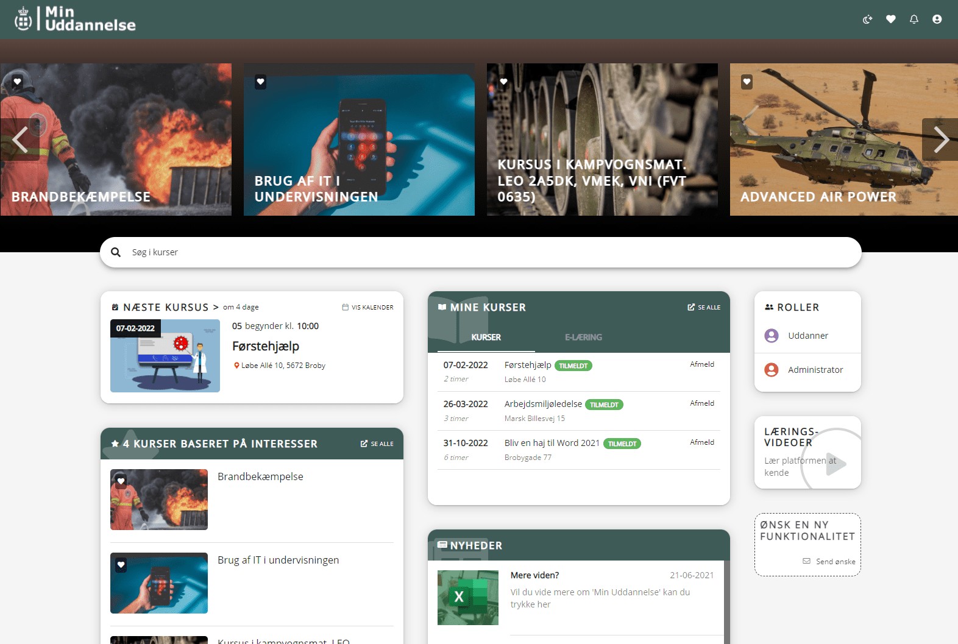The image size is (958, 644).
Task: Open Brug af IT i undervisningen card
Action: (359, 140)
